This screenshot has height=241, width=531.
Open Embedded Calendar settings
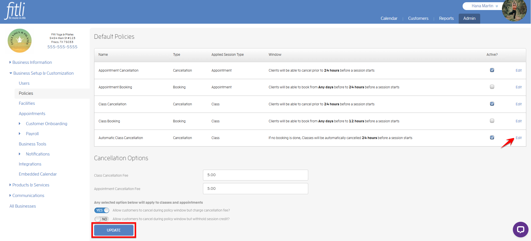click(x=38, y=174)
